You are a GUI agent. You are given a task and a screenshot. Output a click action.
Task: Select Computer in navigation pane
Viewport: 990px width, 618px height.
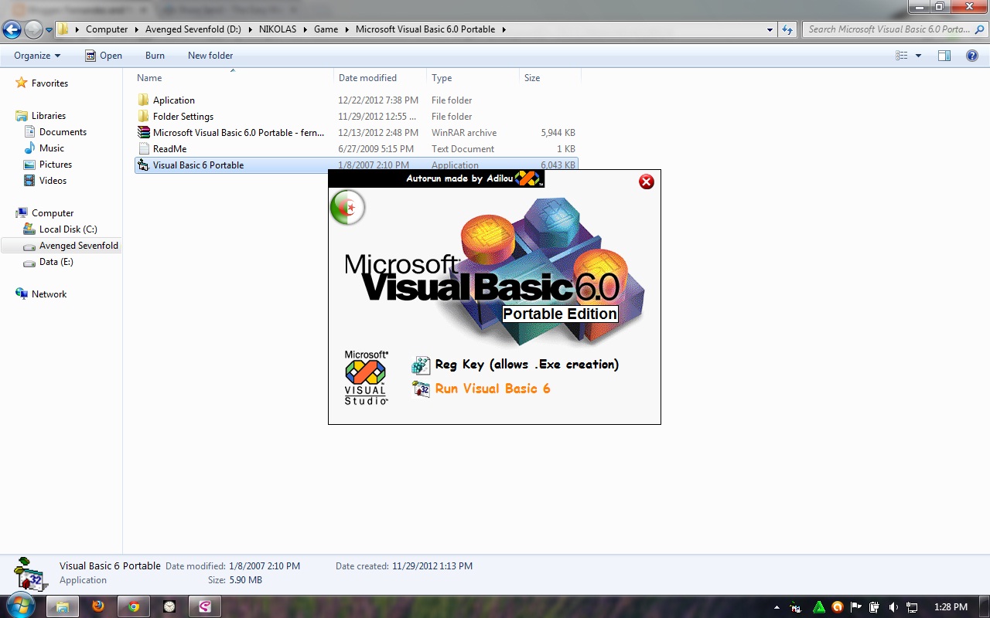pos(53,213)
